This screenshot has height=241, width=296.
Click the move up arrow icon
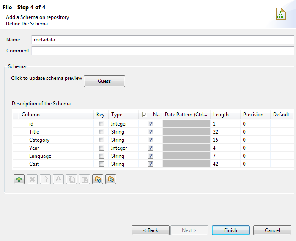point(45,180)
